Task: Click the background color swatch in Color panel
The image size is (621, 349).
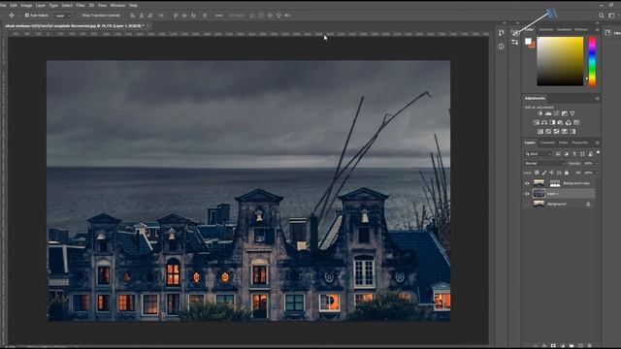Action: click(x=532, y=46)
